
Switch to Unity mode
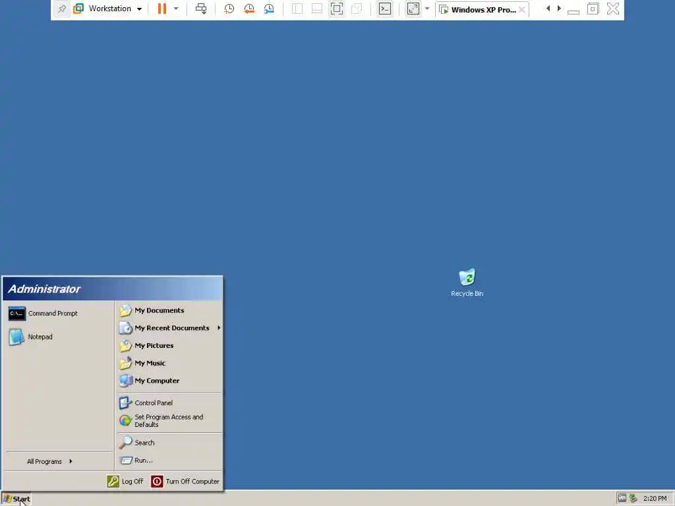pyautogui.click(x=357, y=9)
